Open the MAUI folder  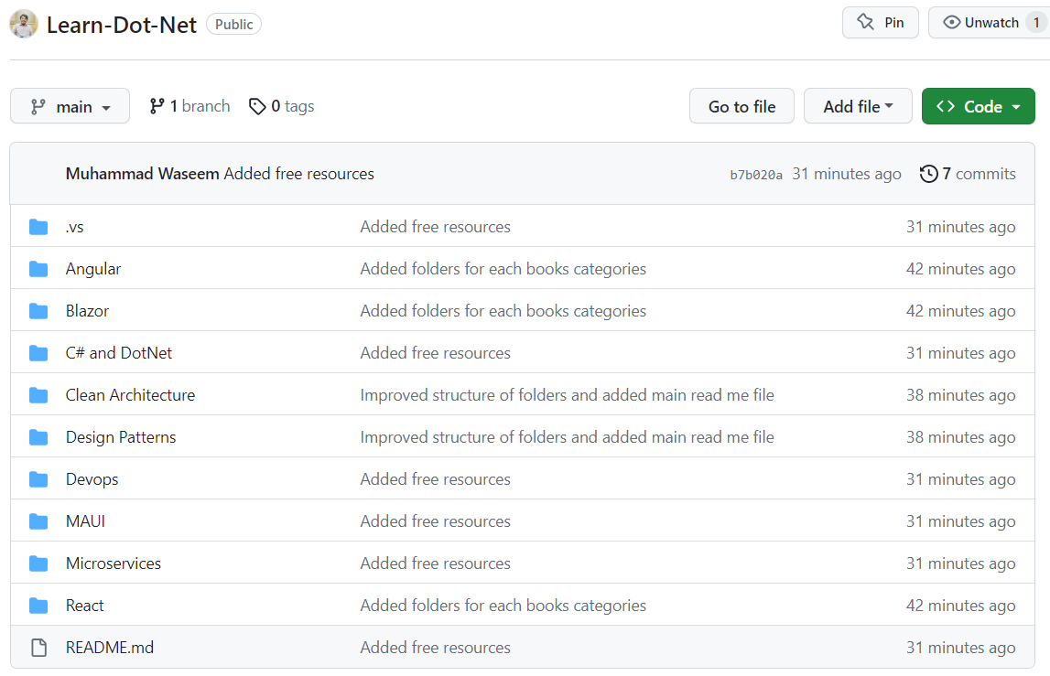click(x=85, y=521)
